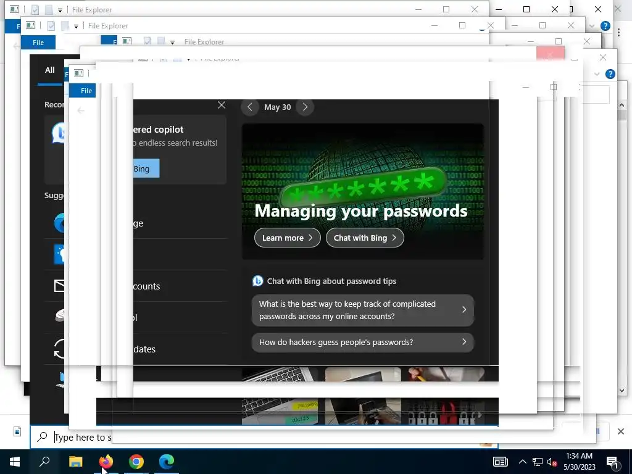Click the Bing logo beside password tips
632x474 pixels.
(x=257, y=281)
